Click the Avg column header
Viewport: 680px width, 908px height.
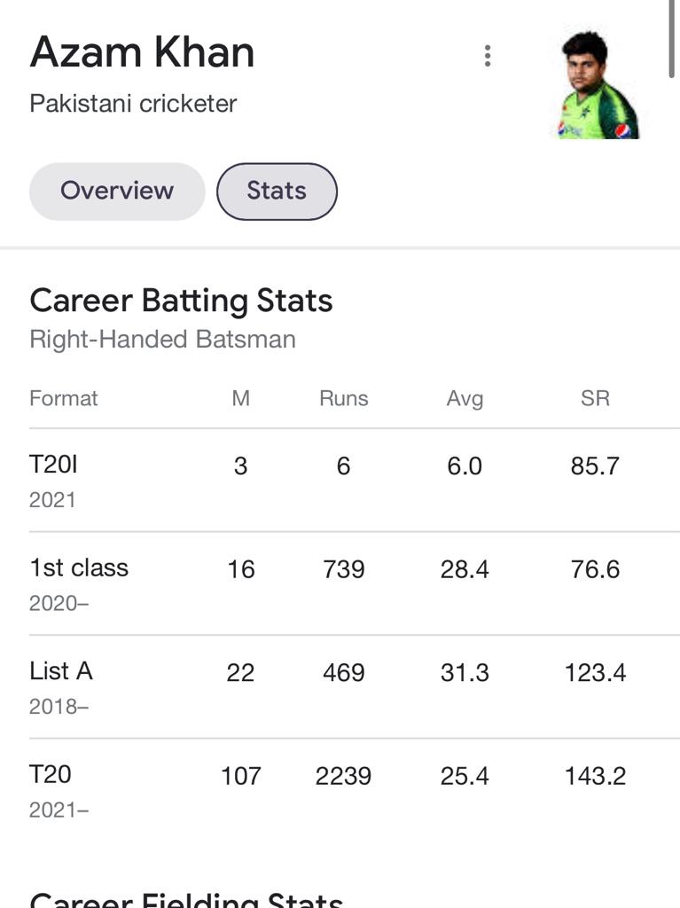pyautogui.click(x=465, y=398)
